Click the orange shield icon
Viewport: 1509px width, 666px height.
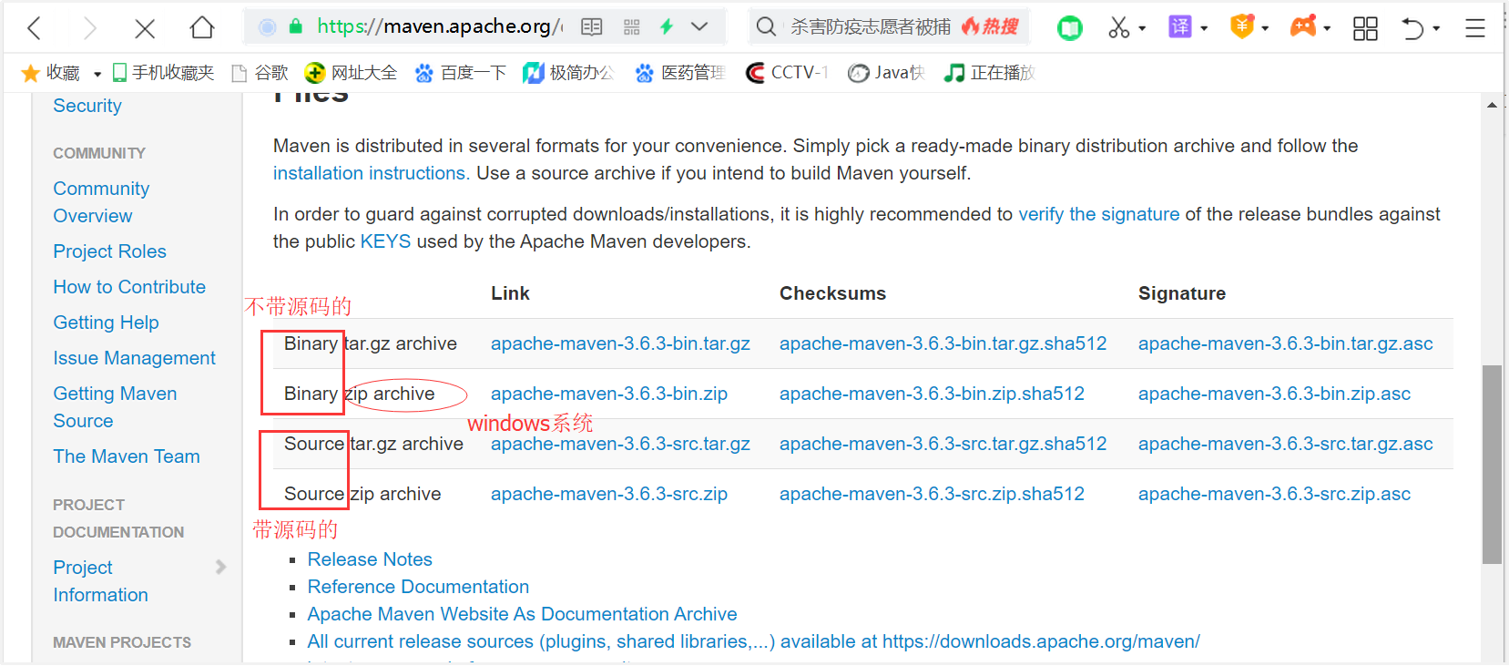click(x=1241, y=26)
